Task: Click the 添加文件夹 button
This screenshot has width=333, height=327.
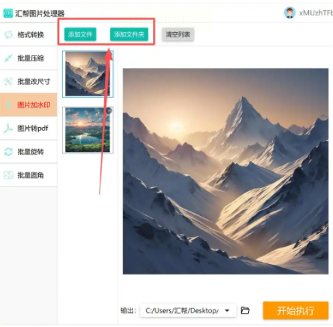Action: pyautogui.click(x=129, y=34)
